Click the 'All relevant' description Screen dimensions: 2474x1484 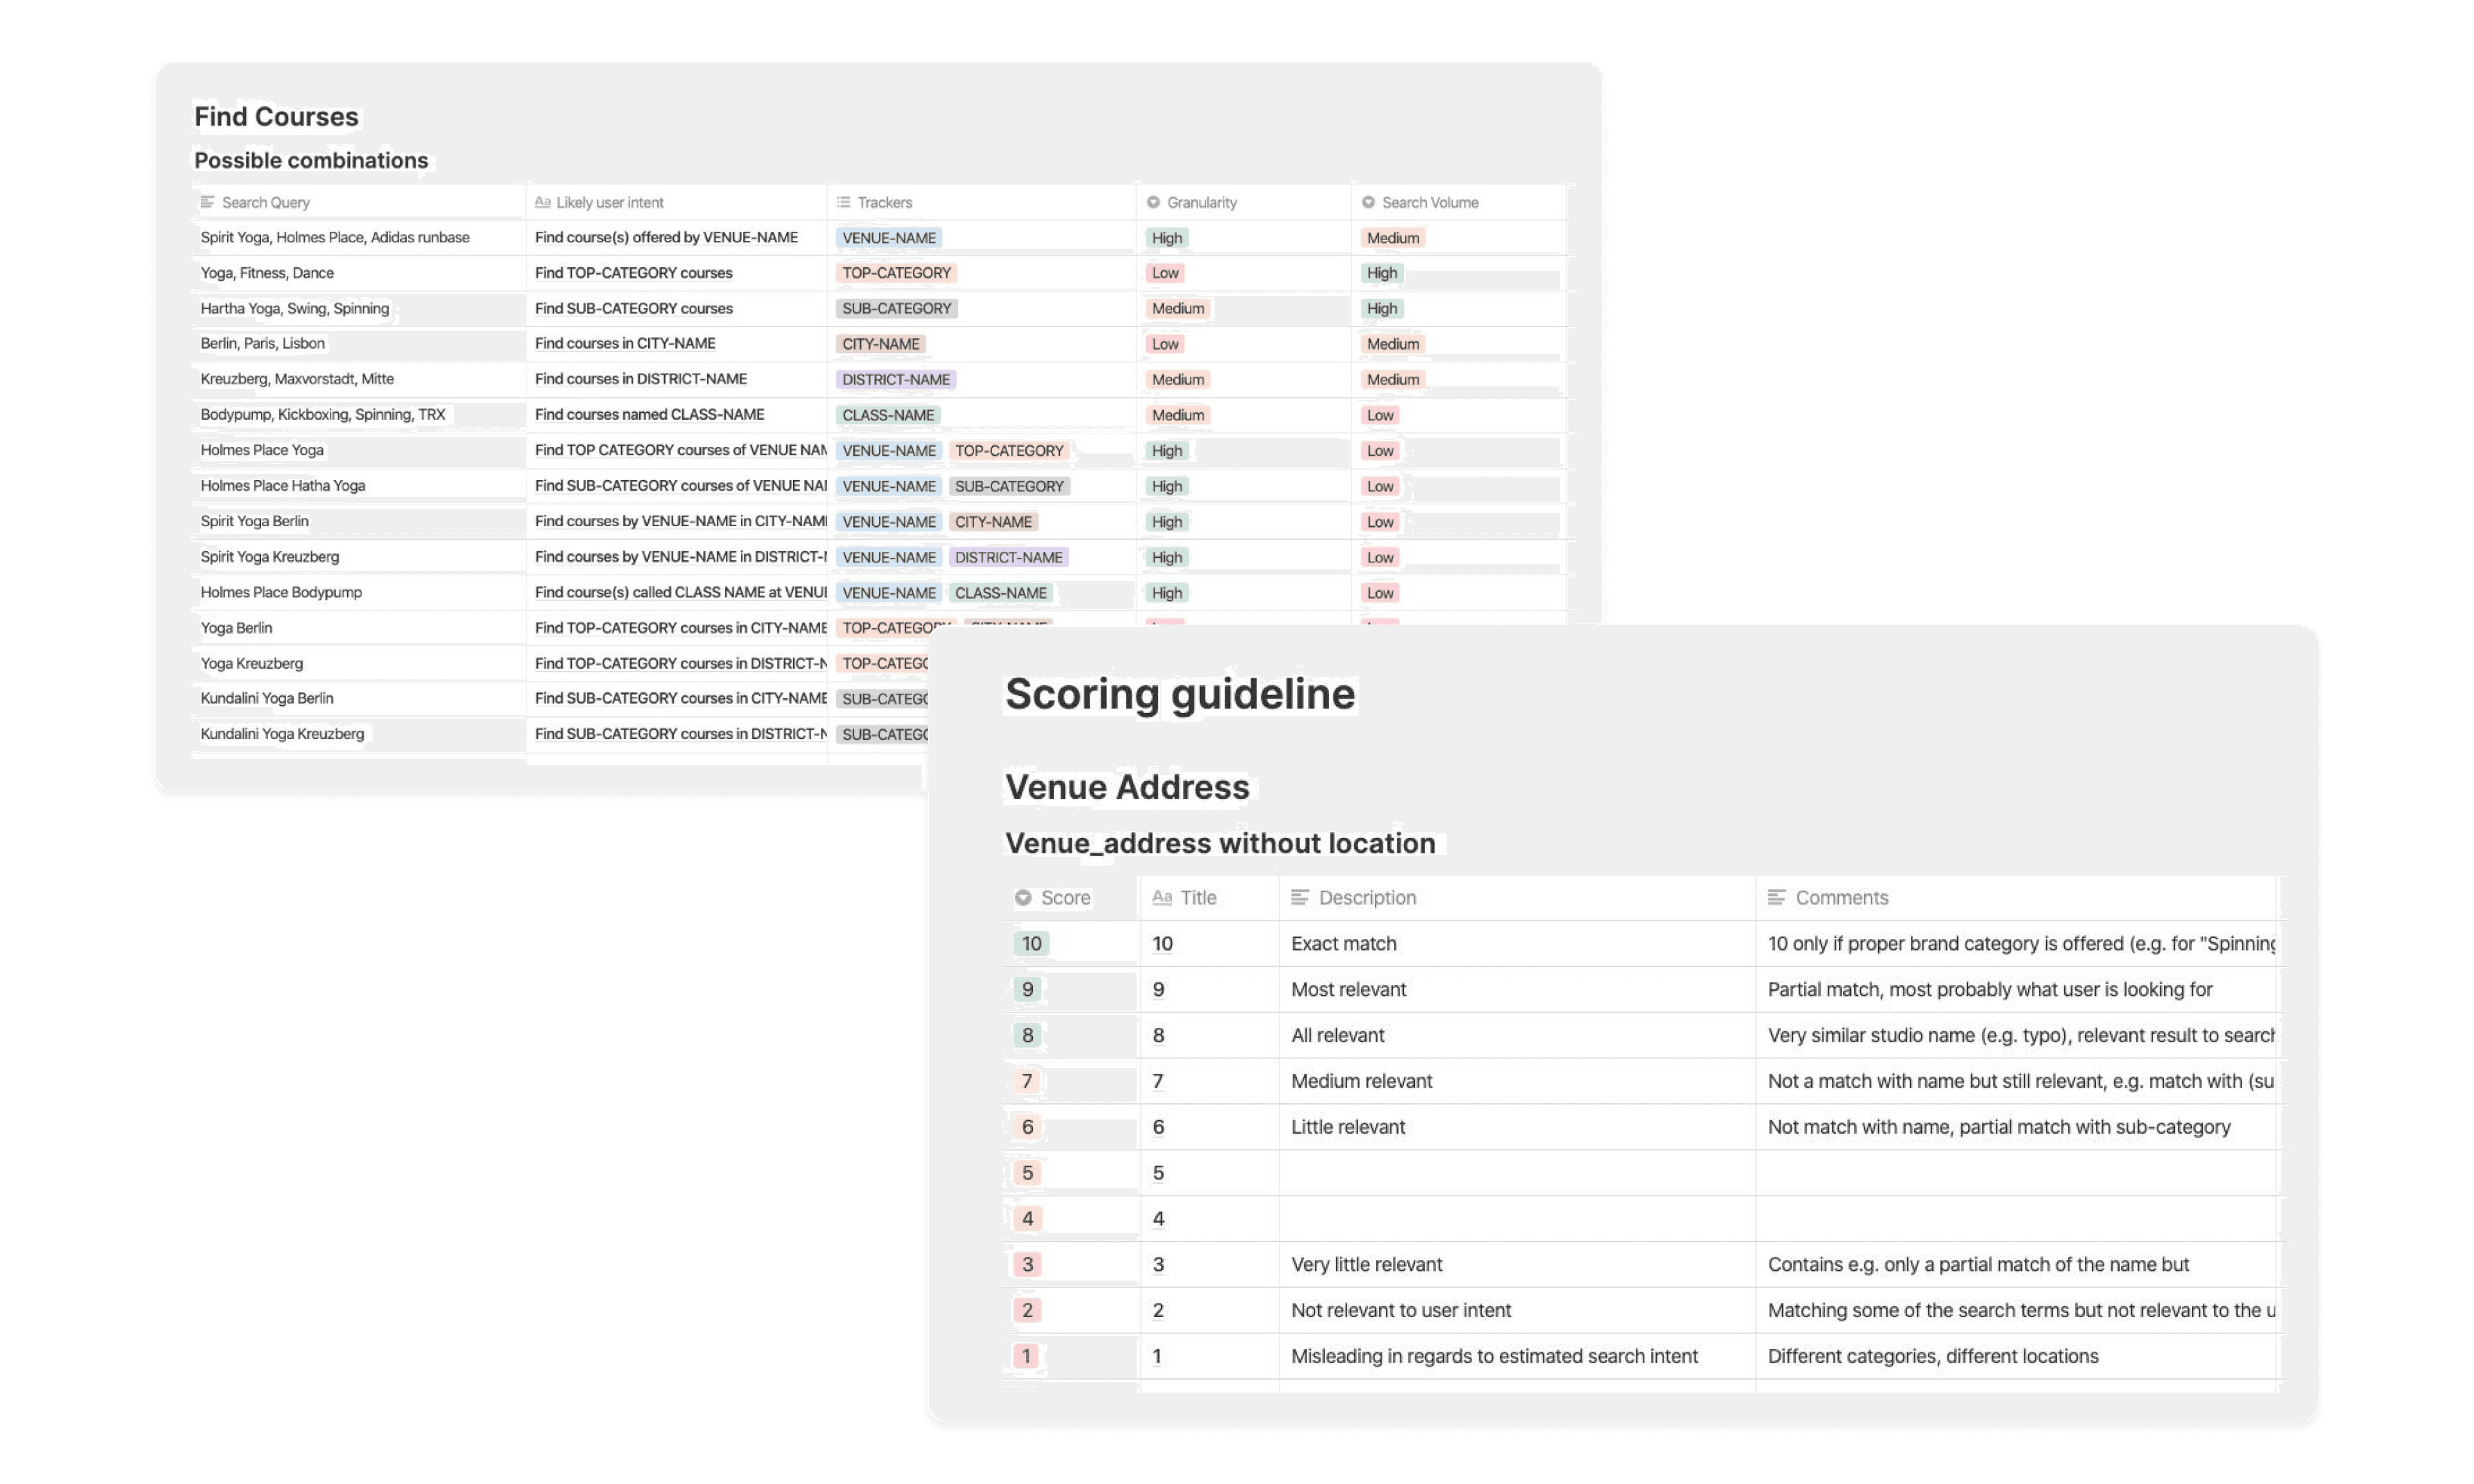[x=1338, y=1036]
